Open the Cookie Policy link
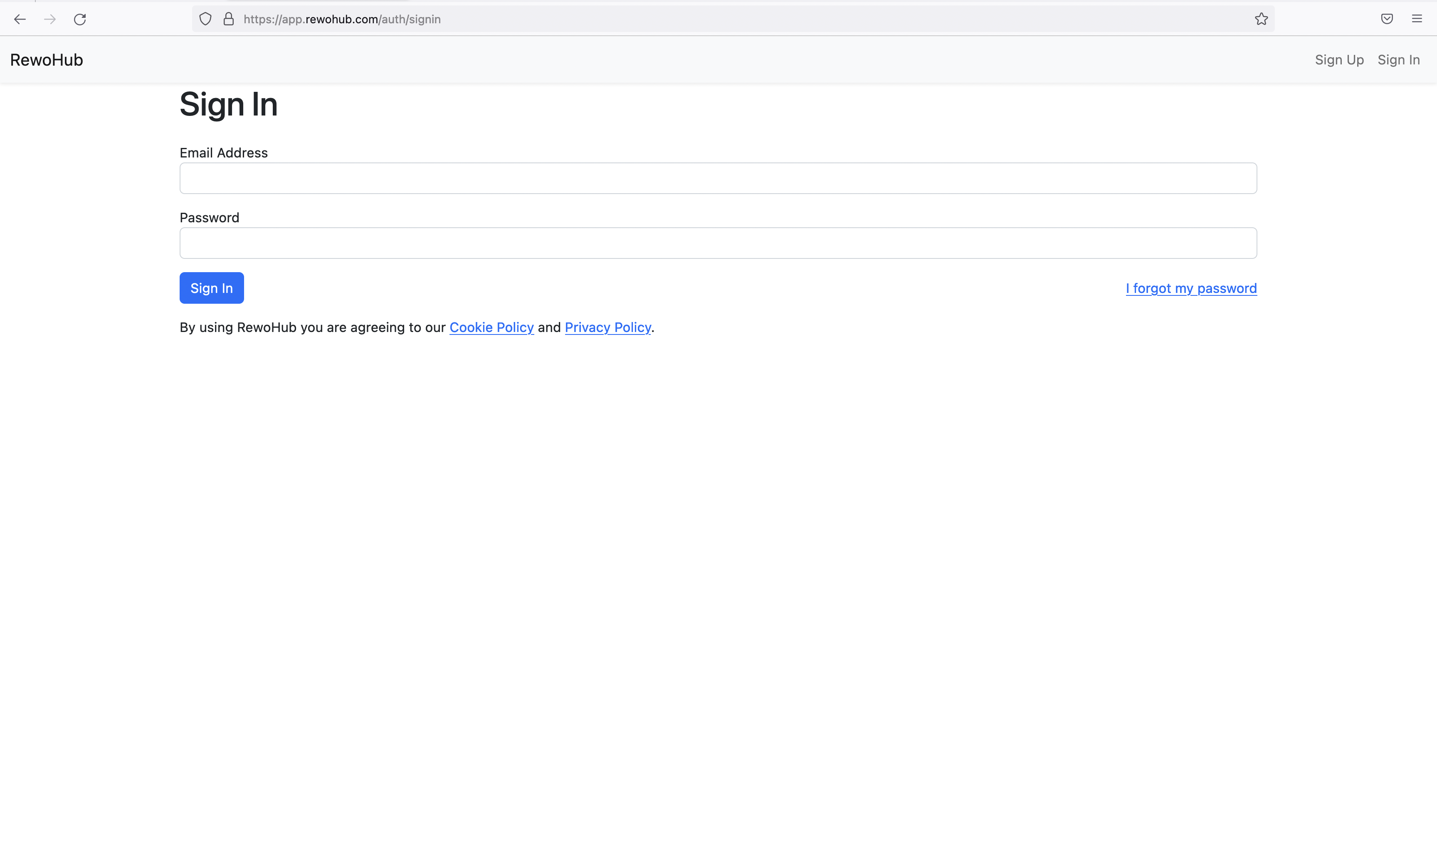1437x863 pixels. (491, 327)
